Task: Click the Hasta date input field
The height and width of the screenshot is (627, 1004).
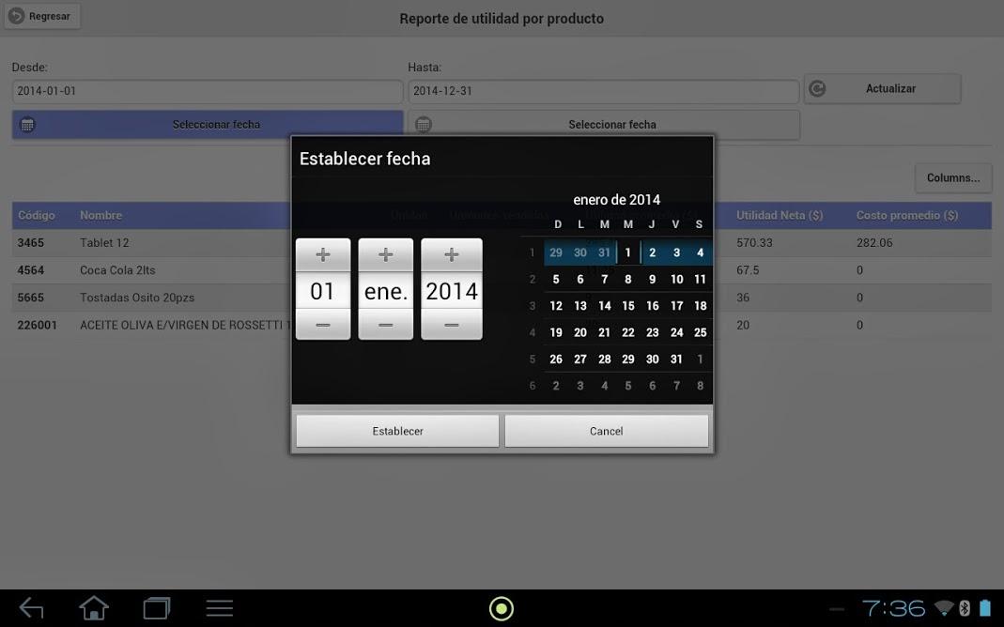Action: coord(603,91)
